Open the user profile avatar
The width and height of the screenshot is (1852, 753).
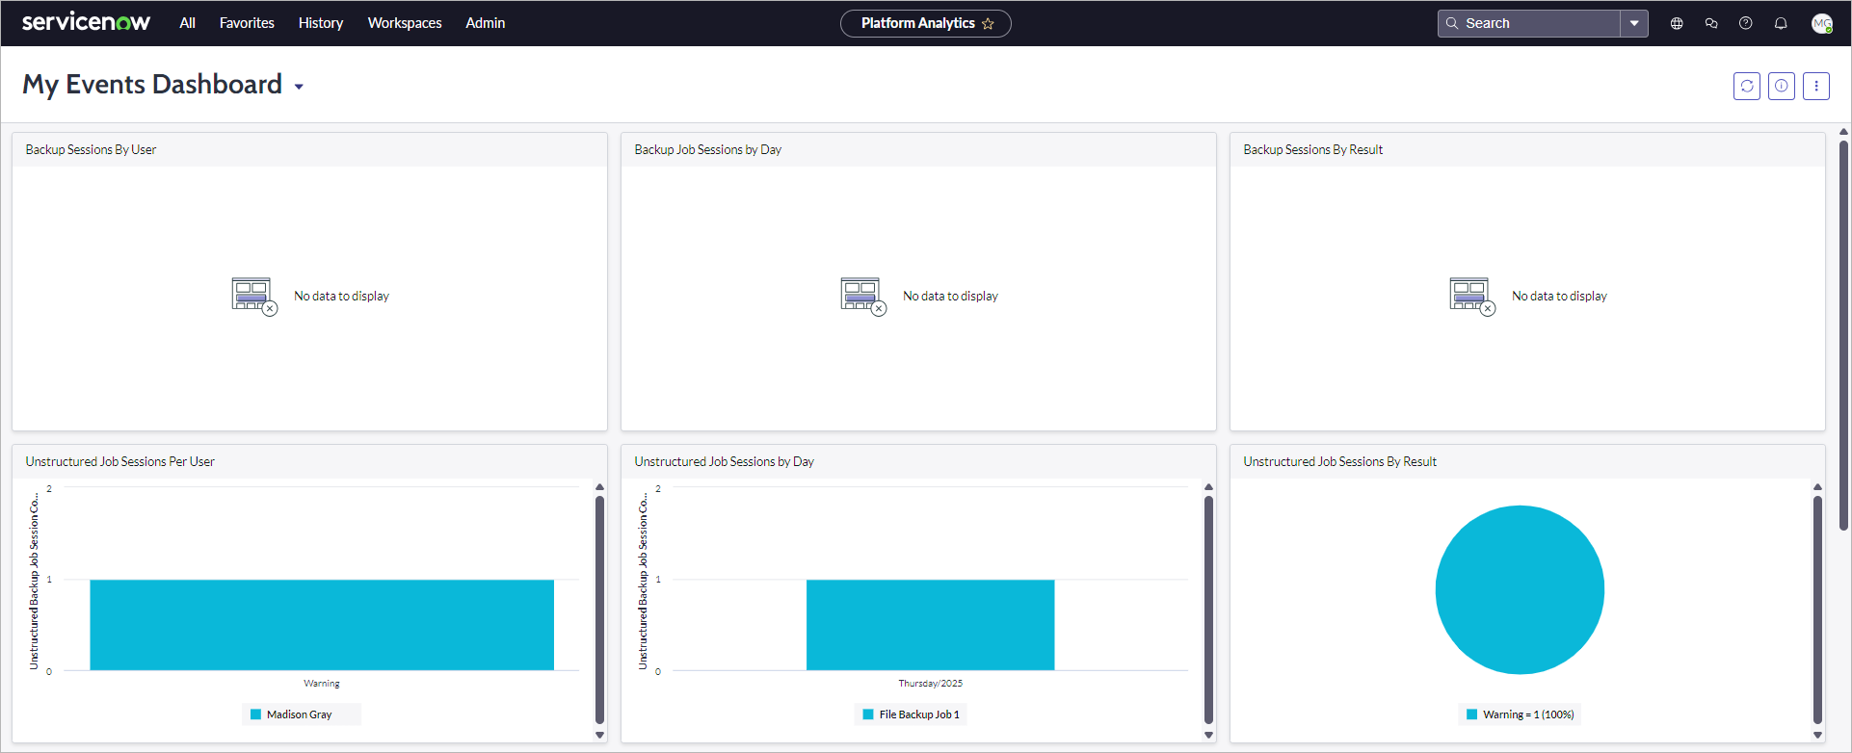point(1821,23)
